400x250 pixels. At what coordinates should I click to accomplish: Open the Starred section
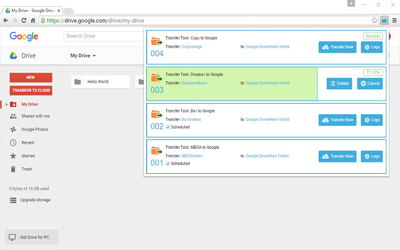click(29, 156)
